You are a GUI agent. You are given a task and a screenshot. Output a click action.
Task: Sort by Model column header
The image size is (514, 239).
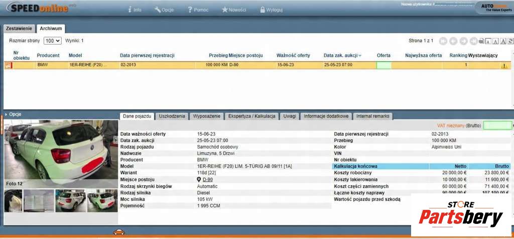click(75, 55)
